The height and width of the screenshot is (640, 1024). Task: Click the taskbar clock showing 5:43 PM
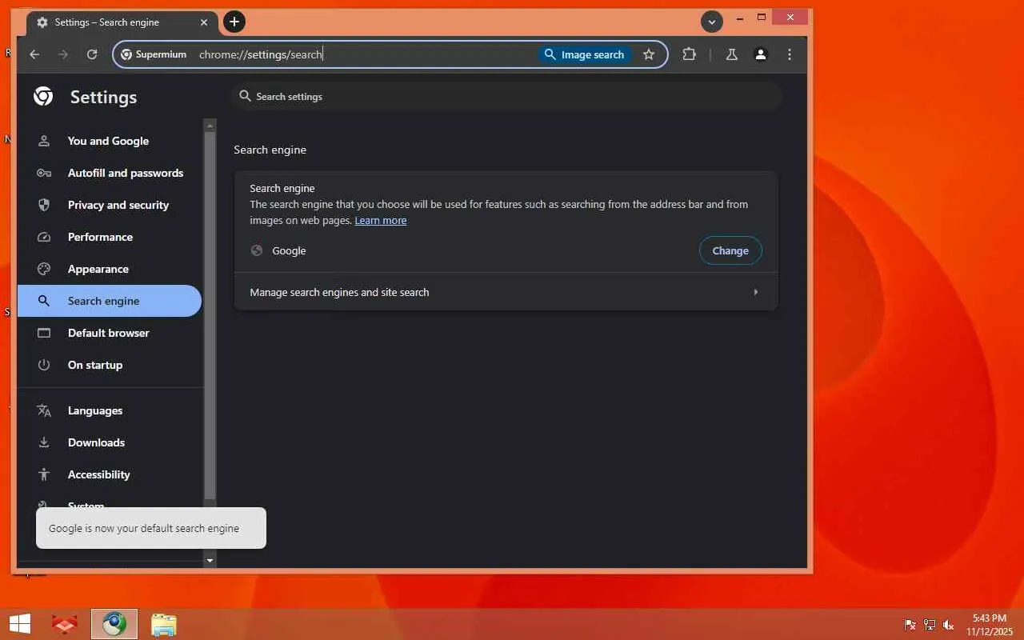[x=990, y=625]
